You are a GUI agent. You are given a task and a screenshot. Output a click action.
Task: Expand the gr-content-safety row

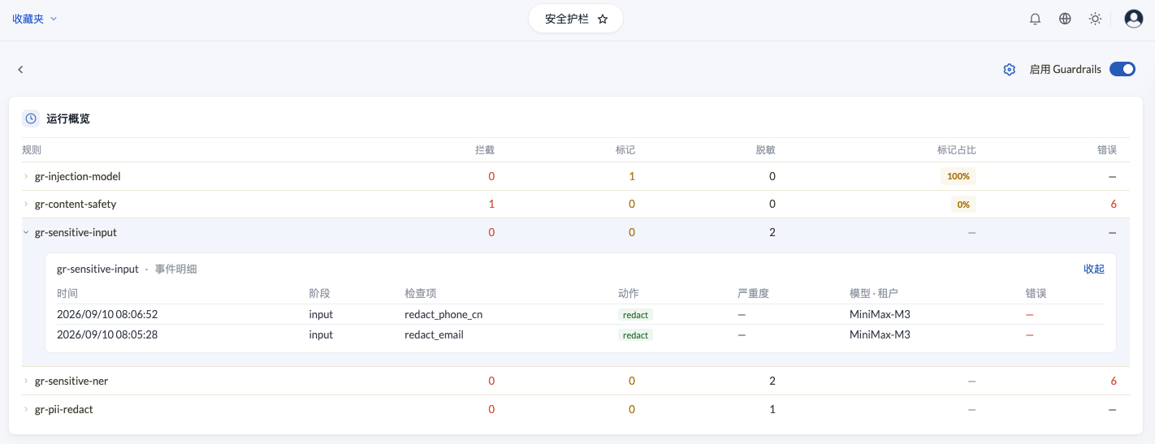coord(26,204)
